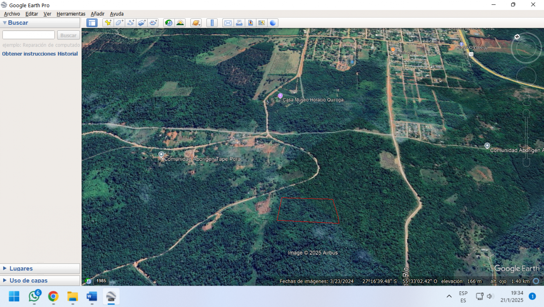
Task: Select the Add Path tool
Action: (x=131, y=23)
